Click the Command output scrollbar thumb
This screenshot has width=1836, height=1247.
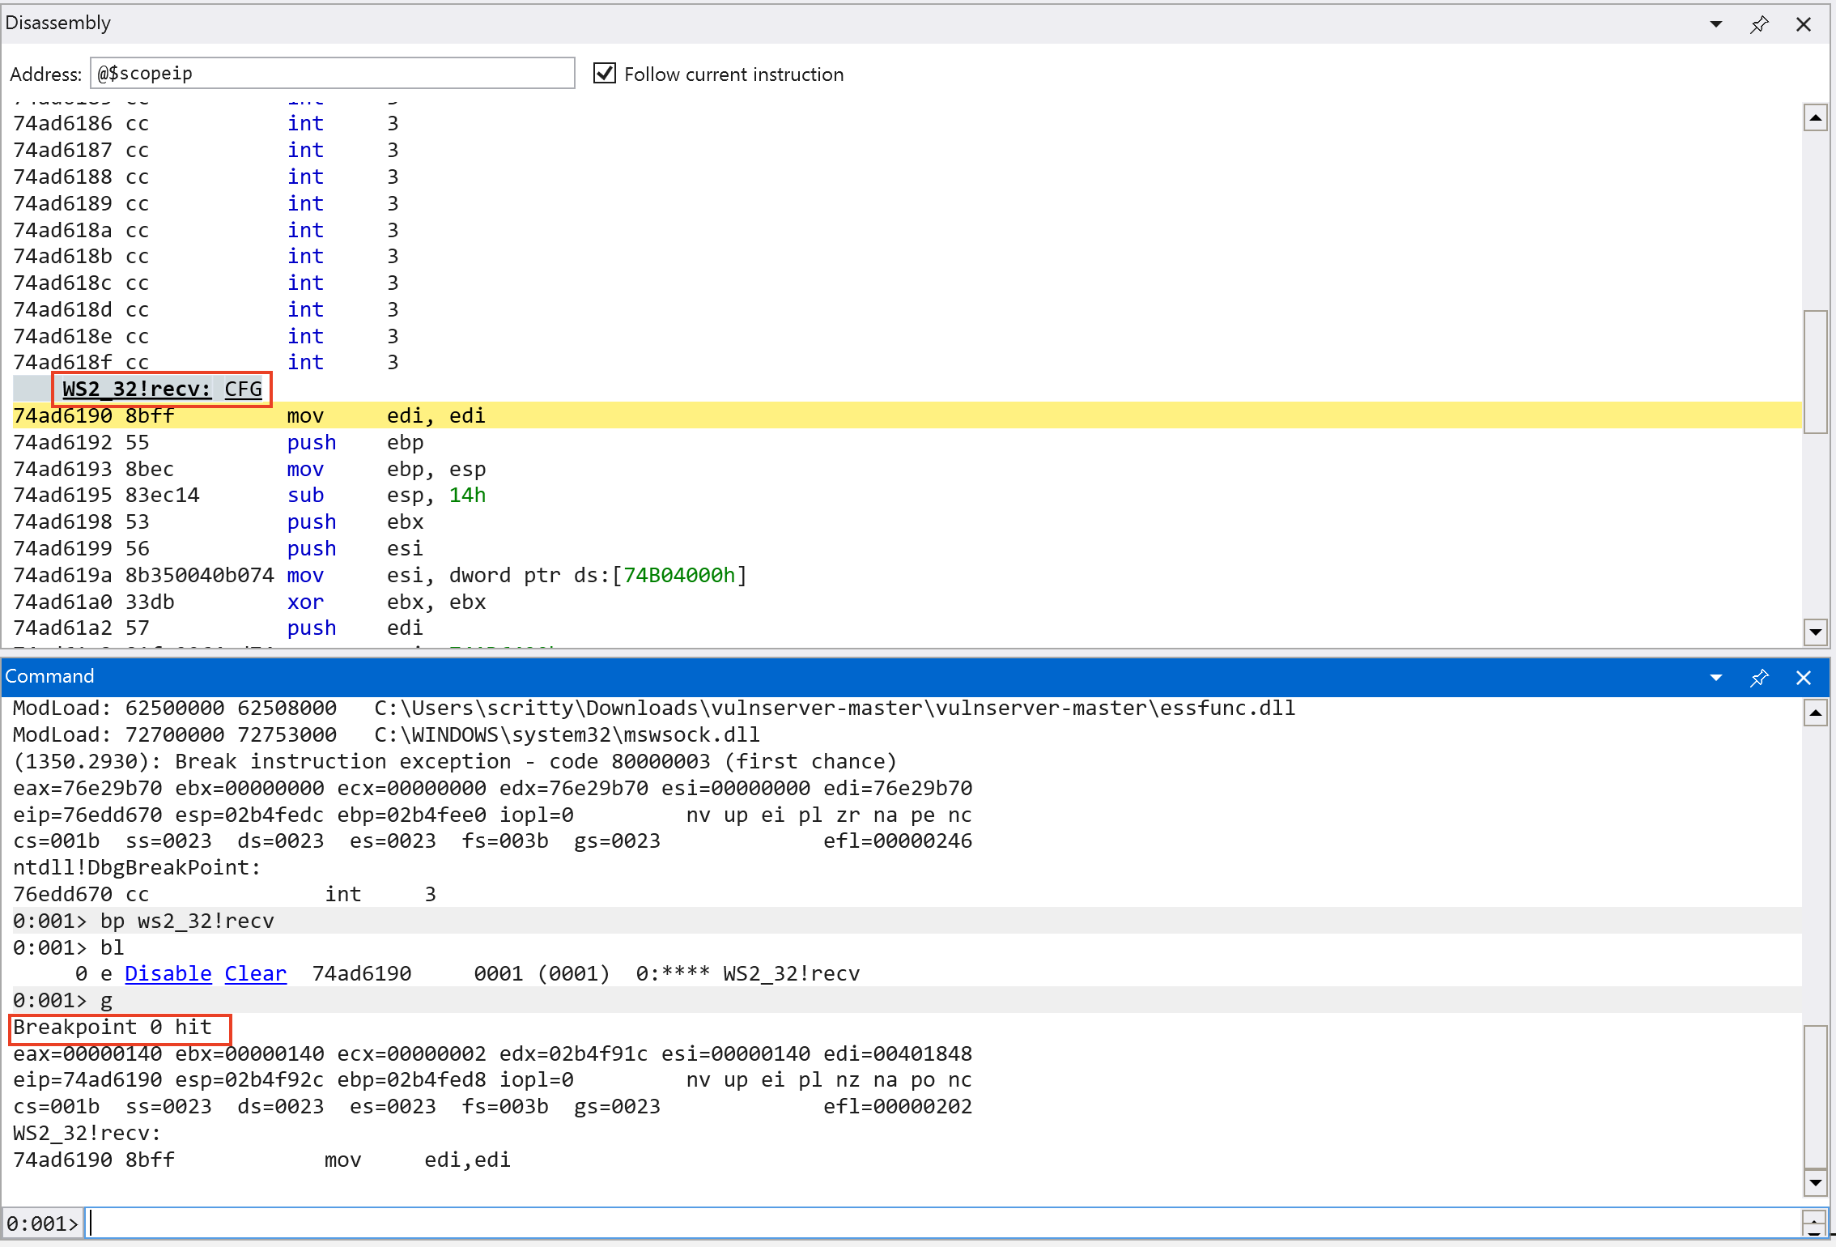coord(1815,1096)
